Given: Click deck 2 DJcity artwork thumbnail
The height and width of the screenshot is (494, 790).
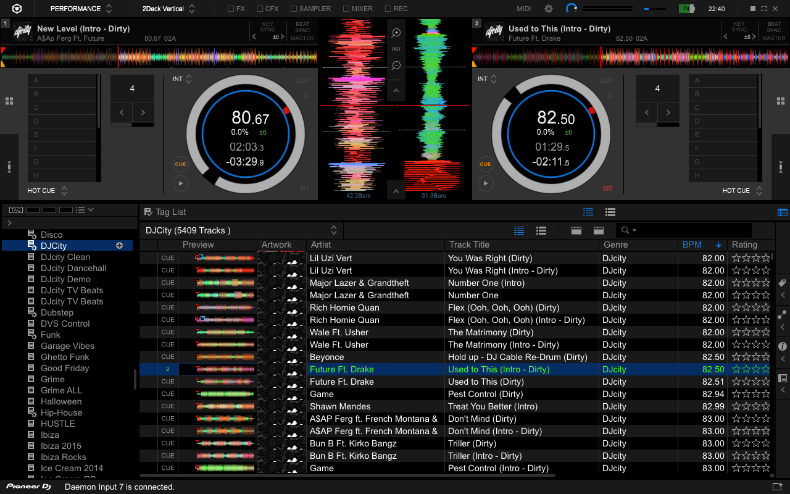Looking at the screenshot, I should click(494, 32).
